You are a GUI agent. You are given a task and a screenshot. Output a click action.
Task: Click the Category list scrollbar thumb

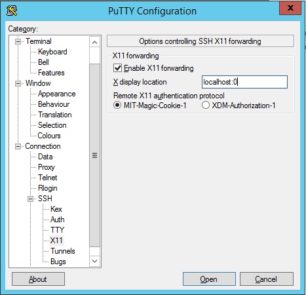pos(94,155)
